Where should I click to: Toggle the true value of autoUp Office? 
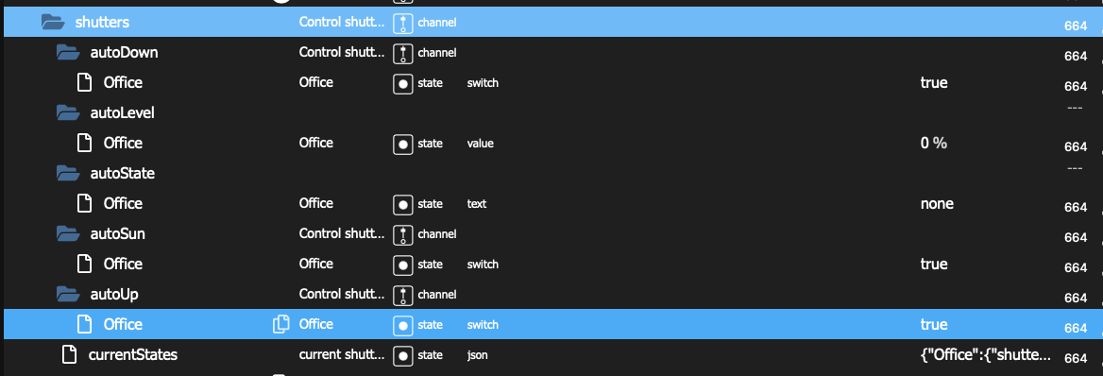933,325
